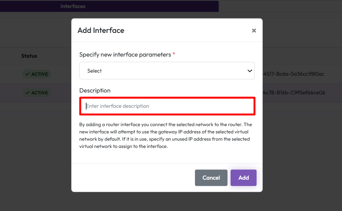Click the checkmark icon in first ACTIVE badge
The image size is (342, 211).
[28, 74]
